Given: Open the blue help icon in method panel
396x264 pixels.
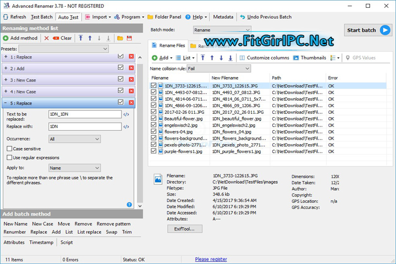Looking at the screenshot, I should 129,204.
